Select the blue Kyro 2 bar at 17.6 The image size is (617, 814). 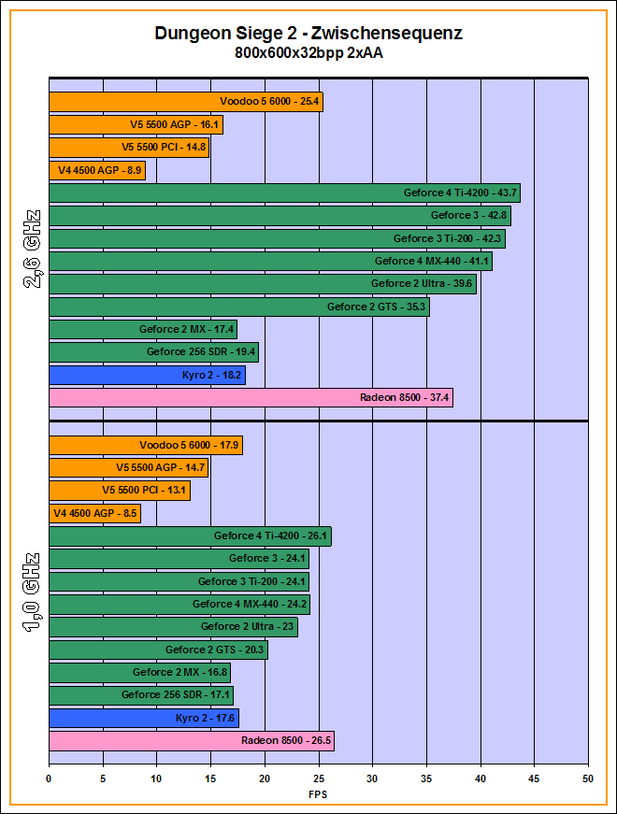143,718
